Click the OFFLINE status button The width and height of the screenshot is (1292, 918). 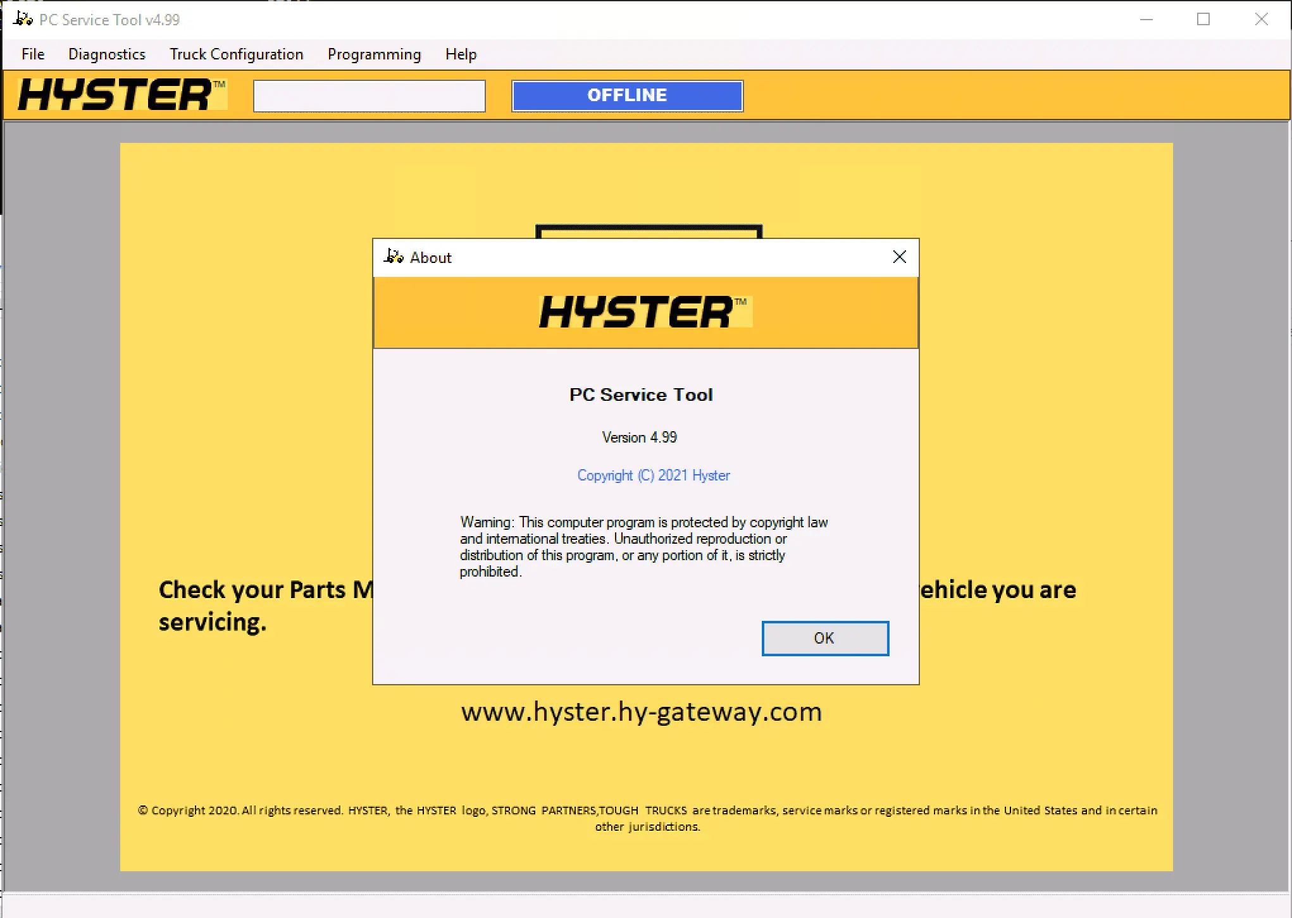point(627,95)
